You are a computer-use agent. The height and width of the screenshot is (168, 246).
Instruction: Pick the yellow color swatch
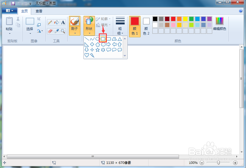[x=185, y=19]
